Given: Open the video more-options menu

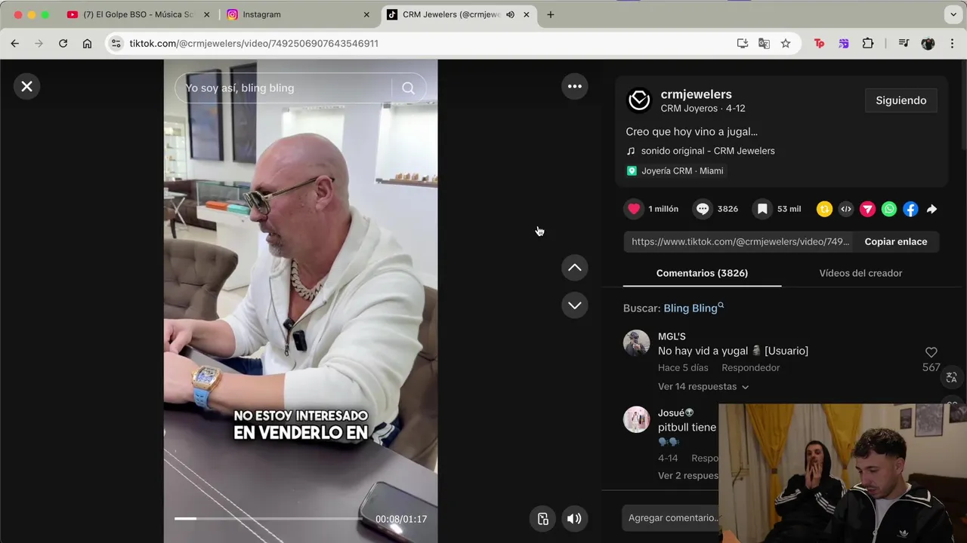Looking at the screenshot, I should [575, 86].
